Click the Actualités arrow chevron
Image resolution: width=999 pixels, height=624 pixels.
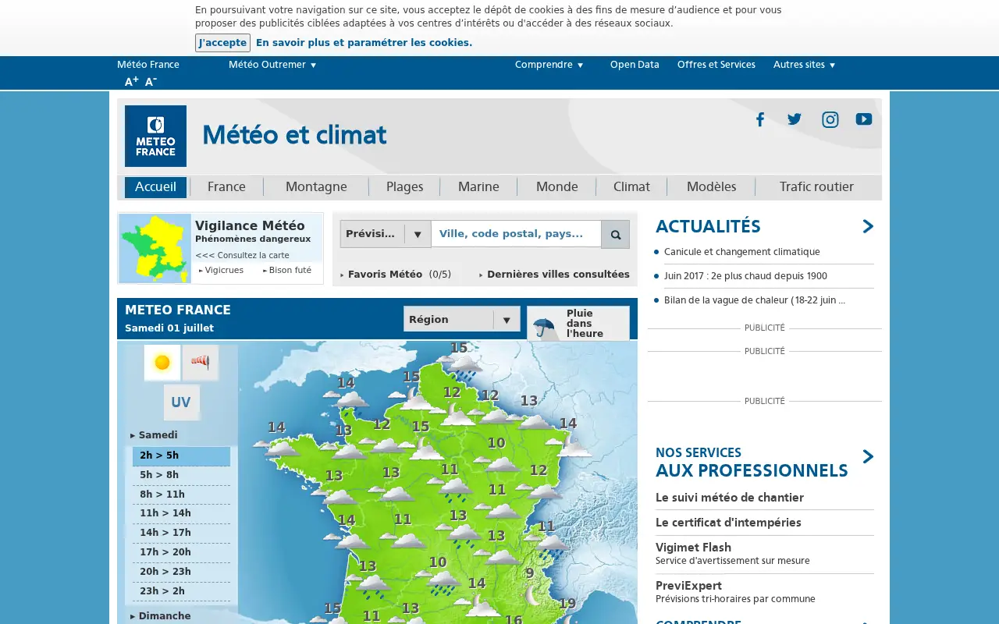click(868, 226)
